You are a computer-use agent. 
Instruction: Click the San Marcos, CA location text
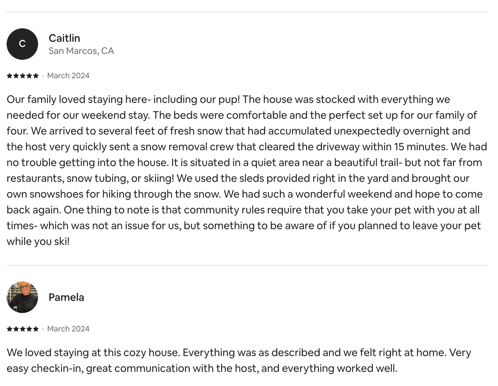[x=81, y=51]
